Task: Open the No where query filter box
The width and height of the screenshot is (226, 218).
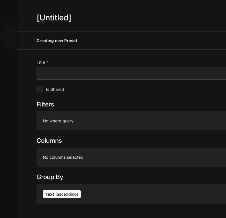Action: 131,121
